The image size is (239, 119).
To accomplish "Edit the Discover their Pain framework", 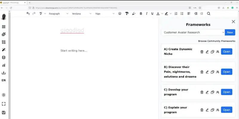I will pyautogui.click(x=207, y=72).
